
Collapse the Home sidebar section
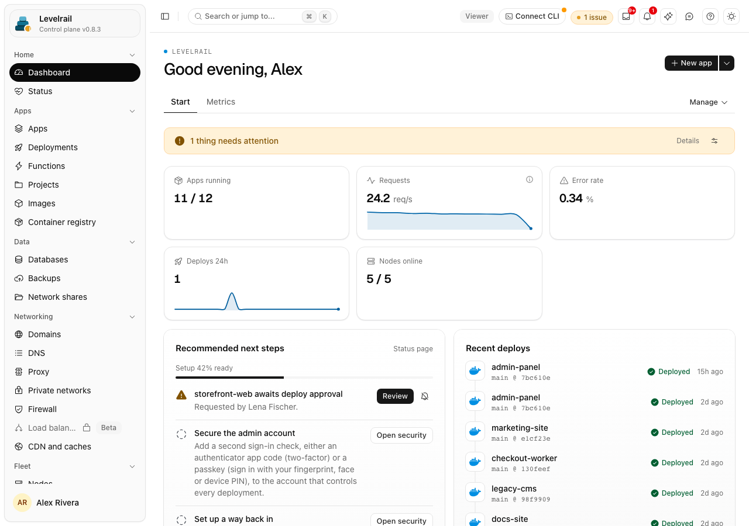(132, 55)
